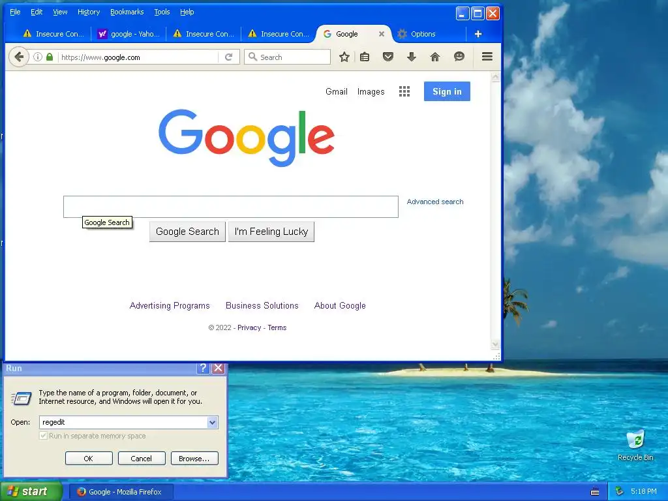Open Business Solutions link
Screen dimensions: 668x501
tap(262, 305)
